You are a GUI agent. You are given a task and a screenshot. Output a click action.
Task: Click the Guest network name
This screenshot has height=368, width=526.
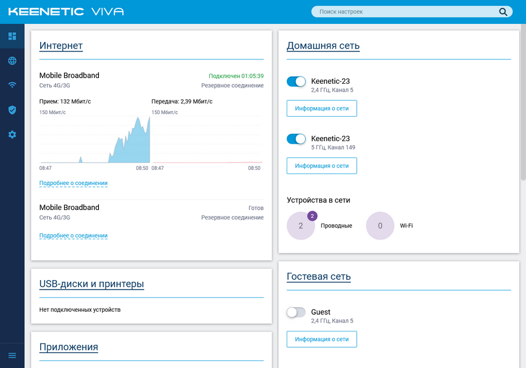click(x=321, y=312)
